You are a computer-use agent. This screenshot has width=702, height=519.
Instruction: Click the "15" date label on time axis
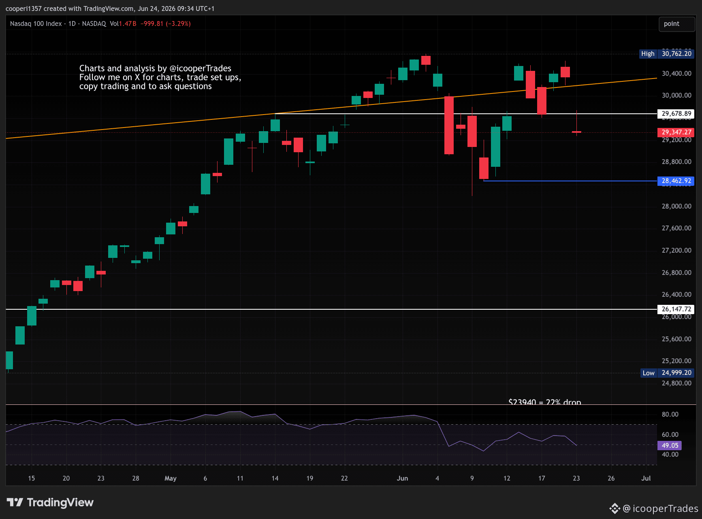[32, 479]
